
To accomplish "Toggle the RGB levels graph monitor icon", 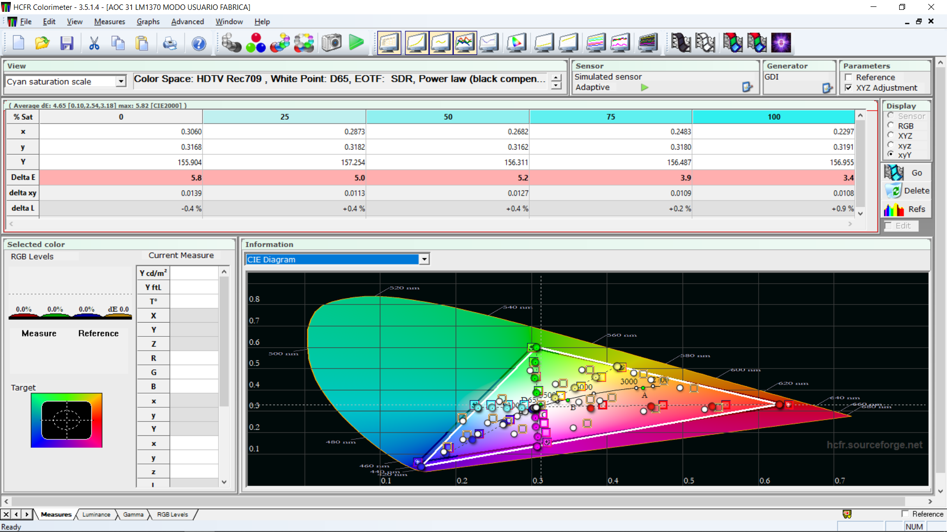I will click(465, 43).
